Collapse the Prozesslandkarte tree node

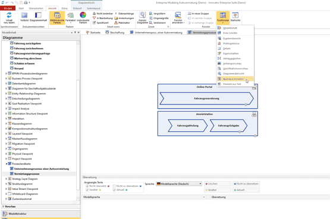[6, 164]
